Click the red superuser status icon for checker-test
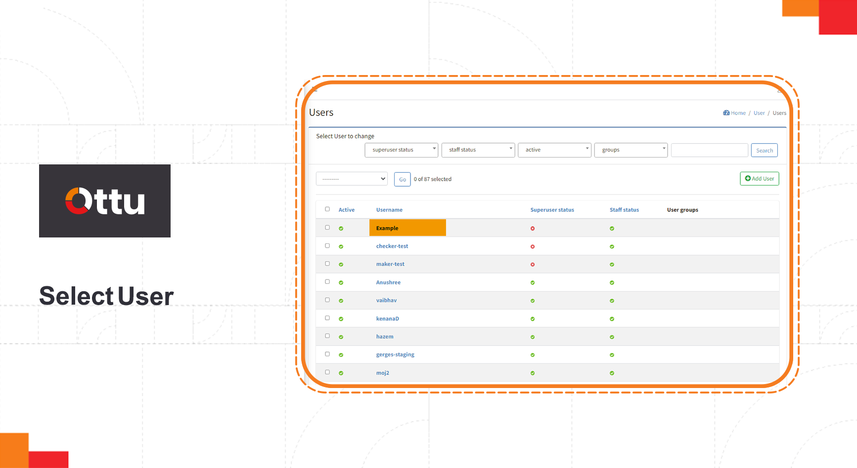 pos(533,246)
